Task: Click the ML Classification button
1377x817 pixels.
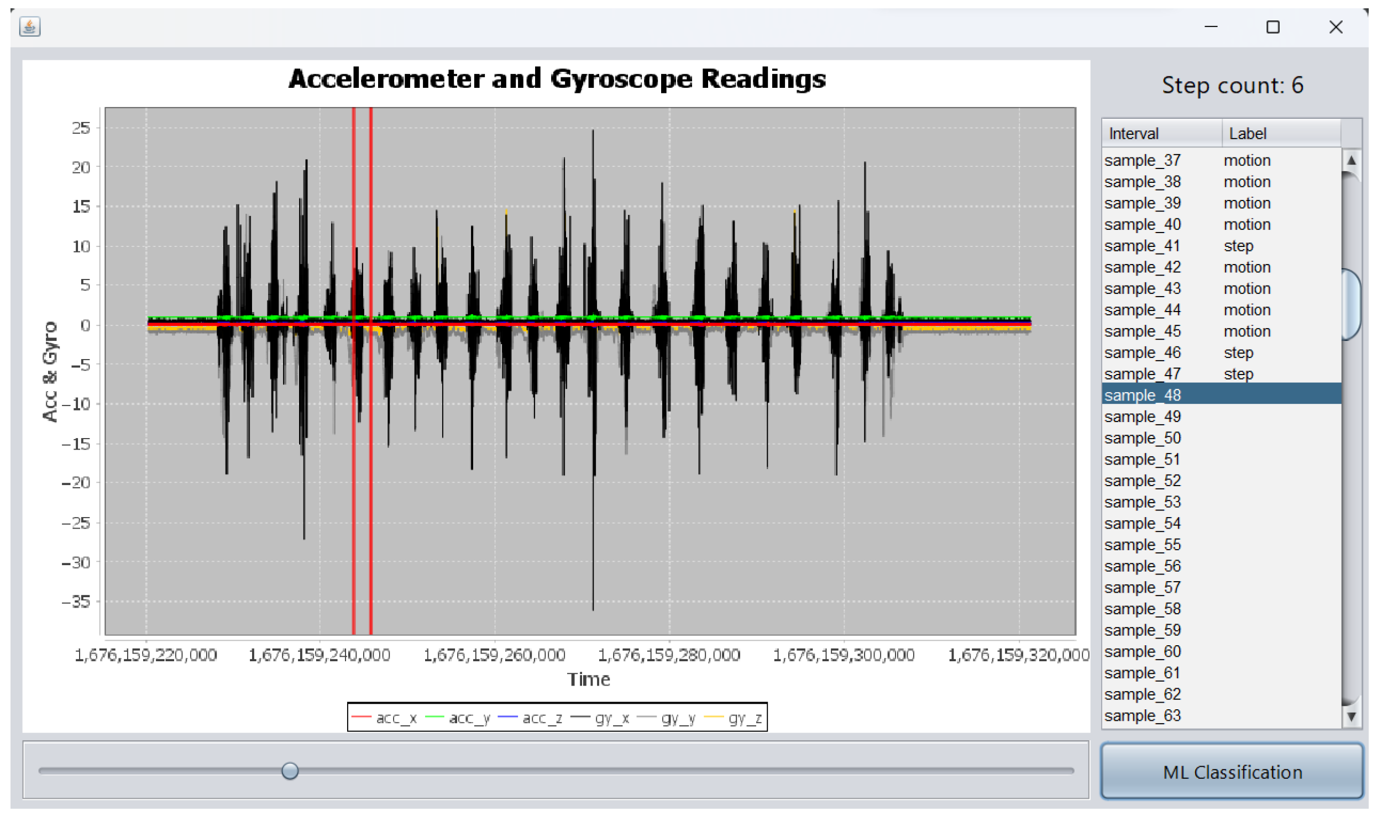Action: coord(1232,772)
